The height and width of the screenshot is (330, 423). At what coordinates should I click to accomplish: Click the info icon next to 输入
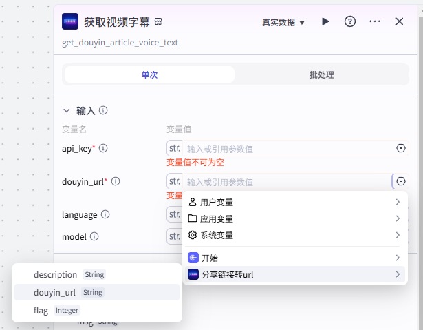click(x=103, y=110)
